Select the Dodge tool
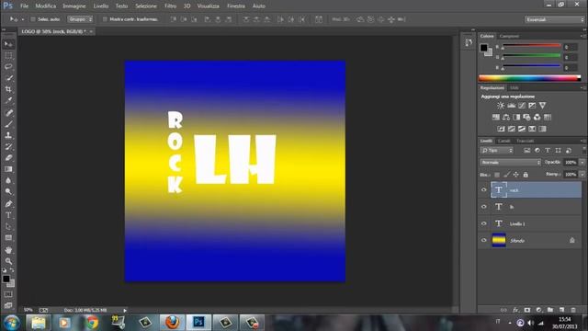Viewport: 588px width, 331px height. 8,191
